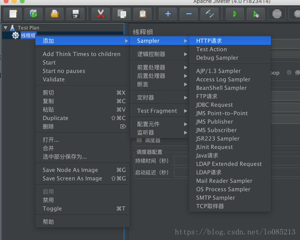Click the 持续时间（秒）input field
The width and height of the screenshot is (300, 240).
(x=181, y=161)
